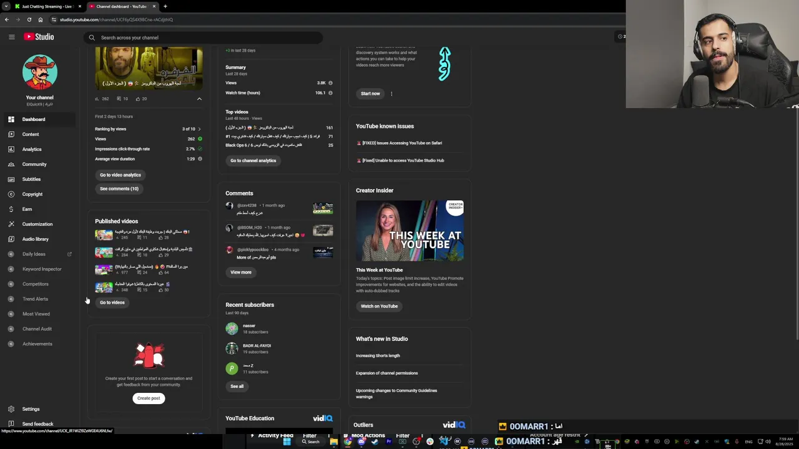This screenshot has height=449, width=799.
Task: Play This Week at YouTube video thumbnail
Action: point(409,231)
